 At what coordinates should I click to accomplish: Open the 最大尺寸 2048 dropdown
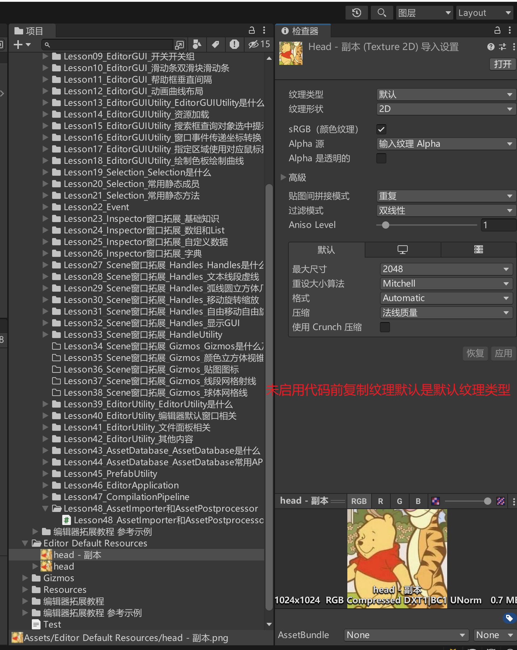446,269
